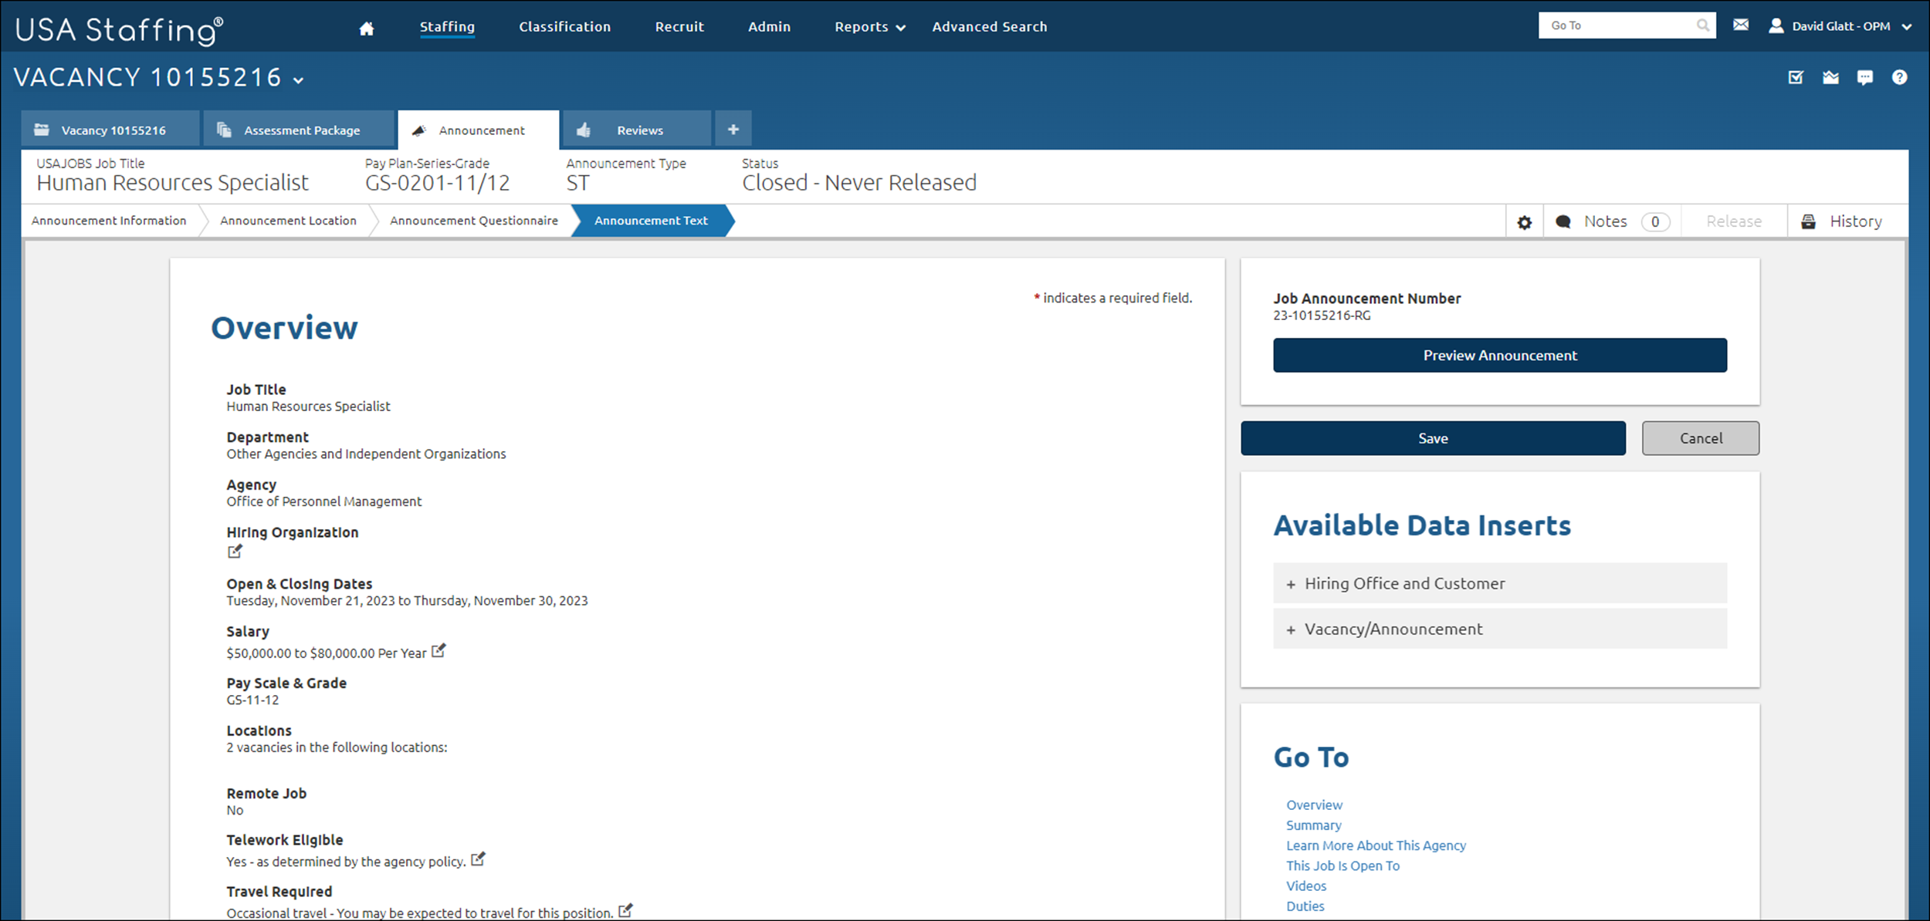Open the chat bubble icon

click(x=1865, y=77)
